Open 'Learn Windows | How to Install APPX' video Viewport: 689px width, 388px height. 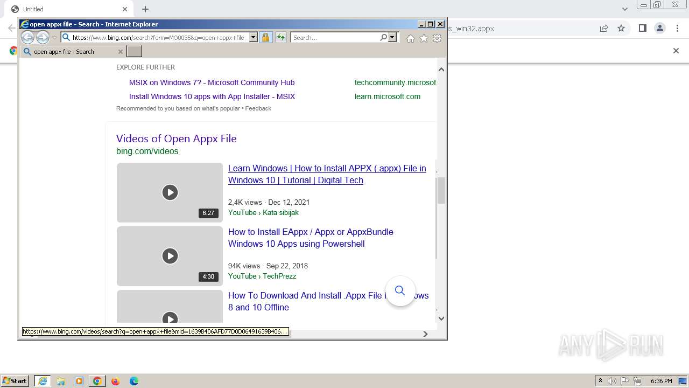(327, 174)
